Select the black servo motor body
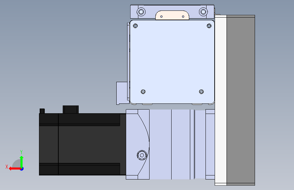Image resolution: width=294 pixels, height=190 pixels. pyautogui.click(x=82, y=144)
